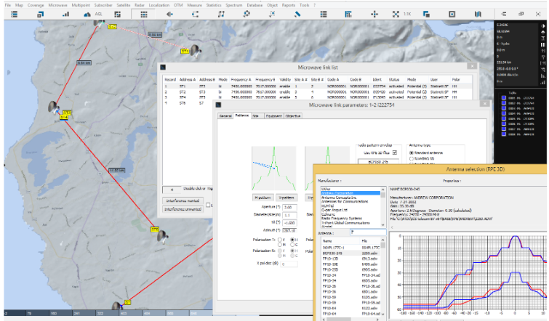The image size is (549, 321).
Task: Select the 'Standard antenna' radio button
Action: pyautogui.click(x=412, y=153)
